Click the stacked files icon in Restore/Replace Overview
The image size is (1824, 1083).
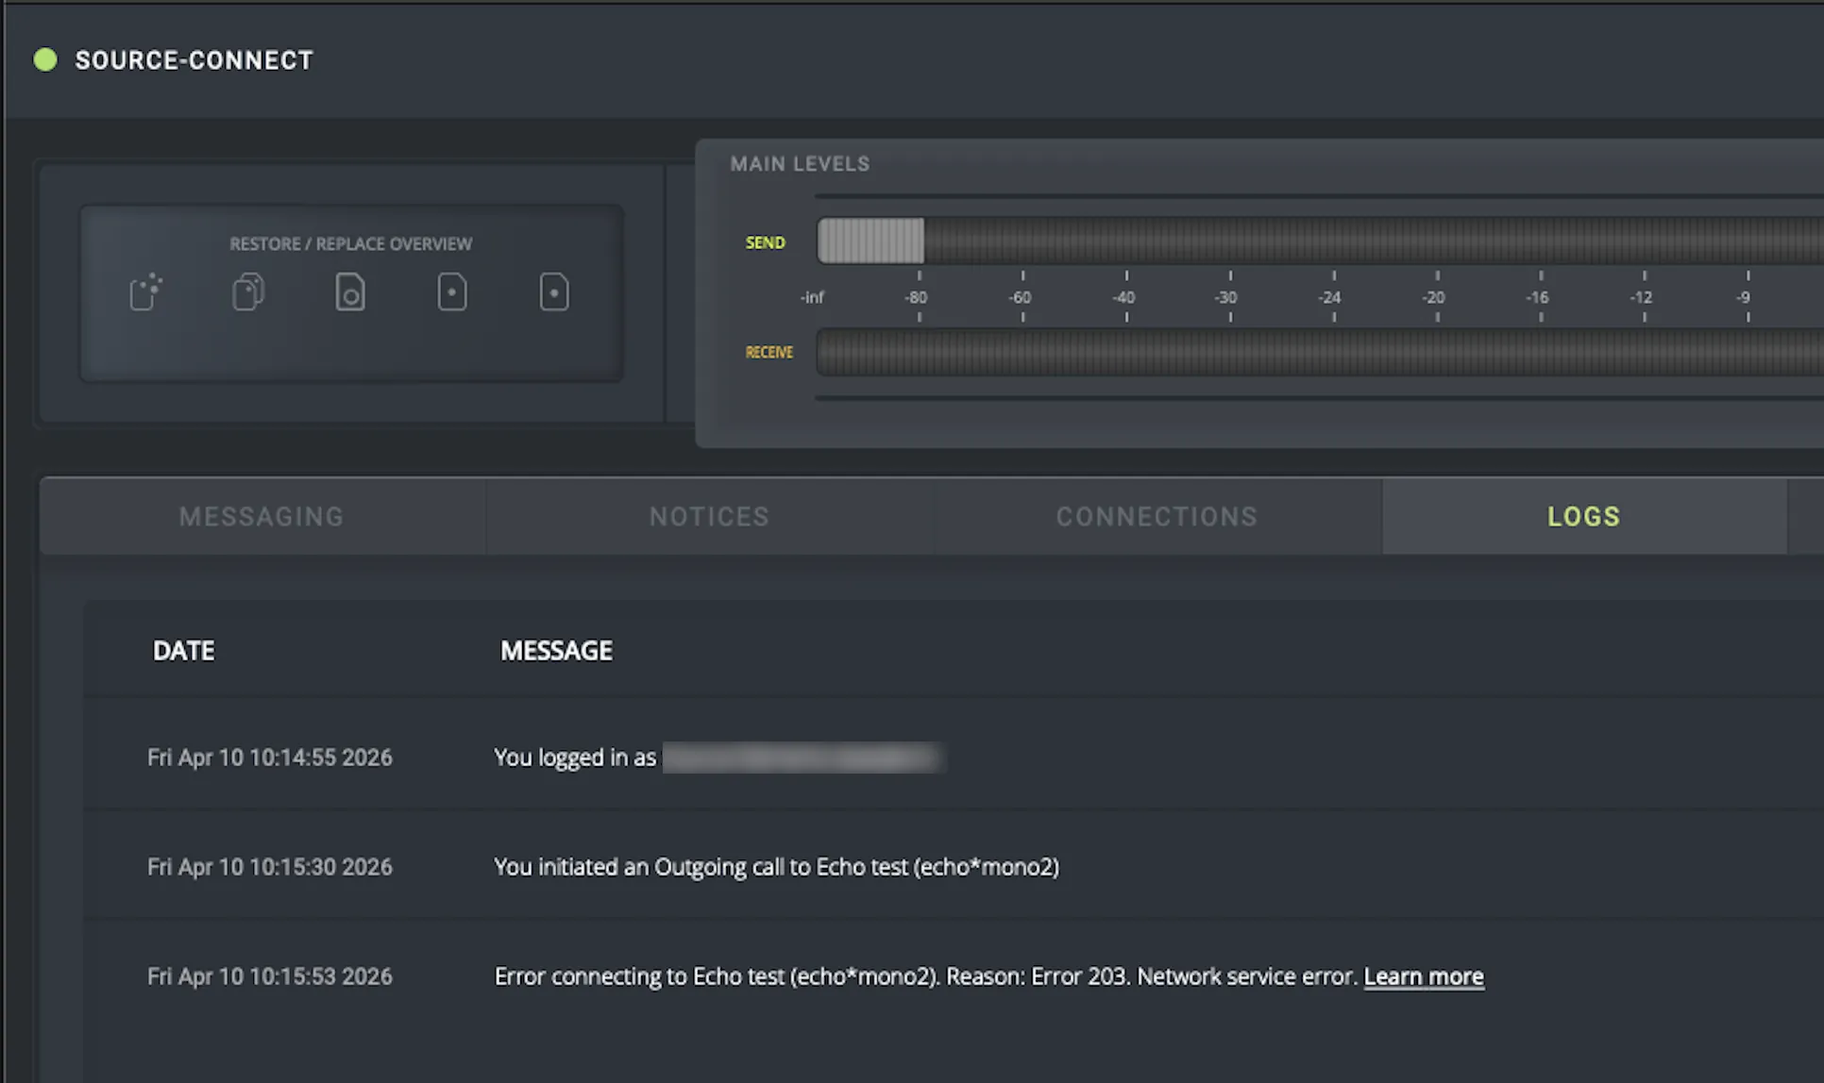click(248, 292)
